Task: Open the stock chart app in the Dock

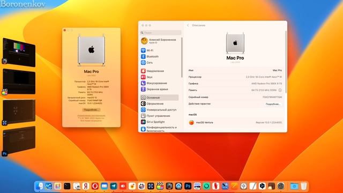Action: pyautogui.click(x=49, y=186)
